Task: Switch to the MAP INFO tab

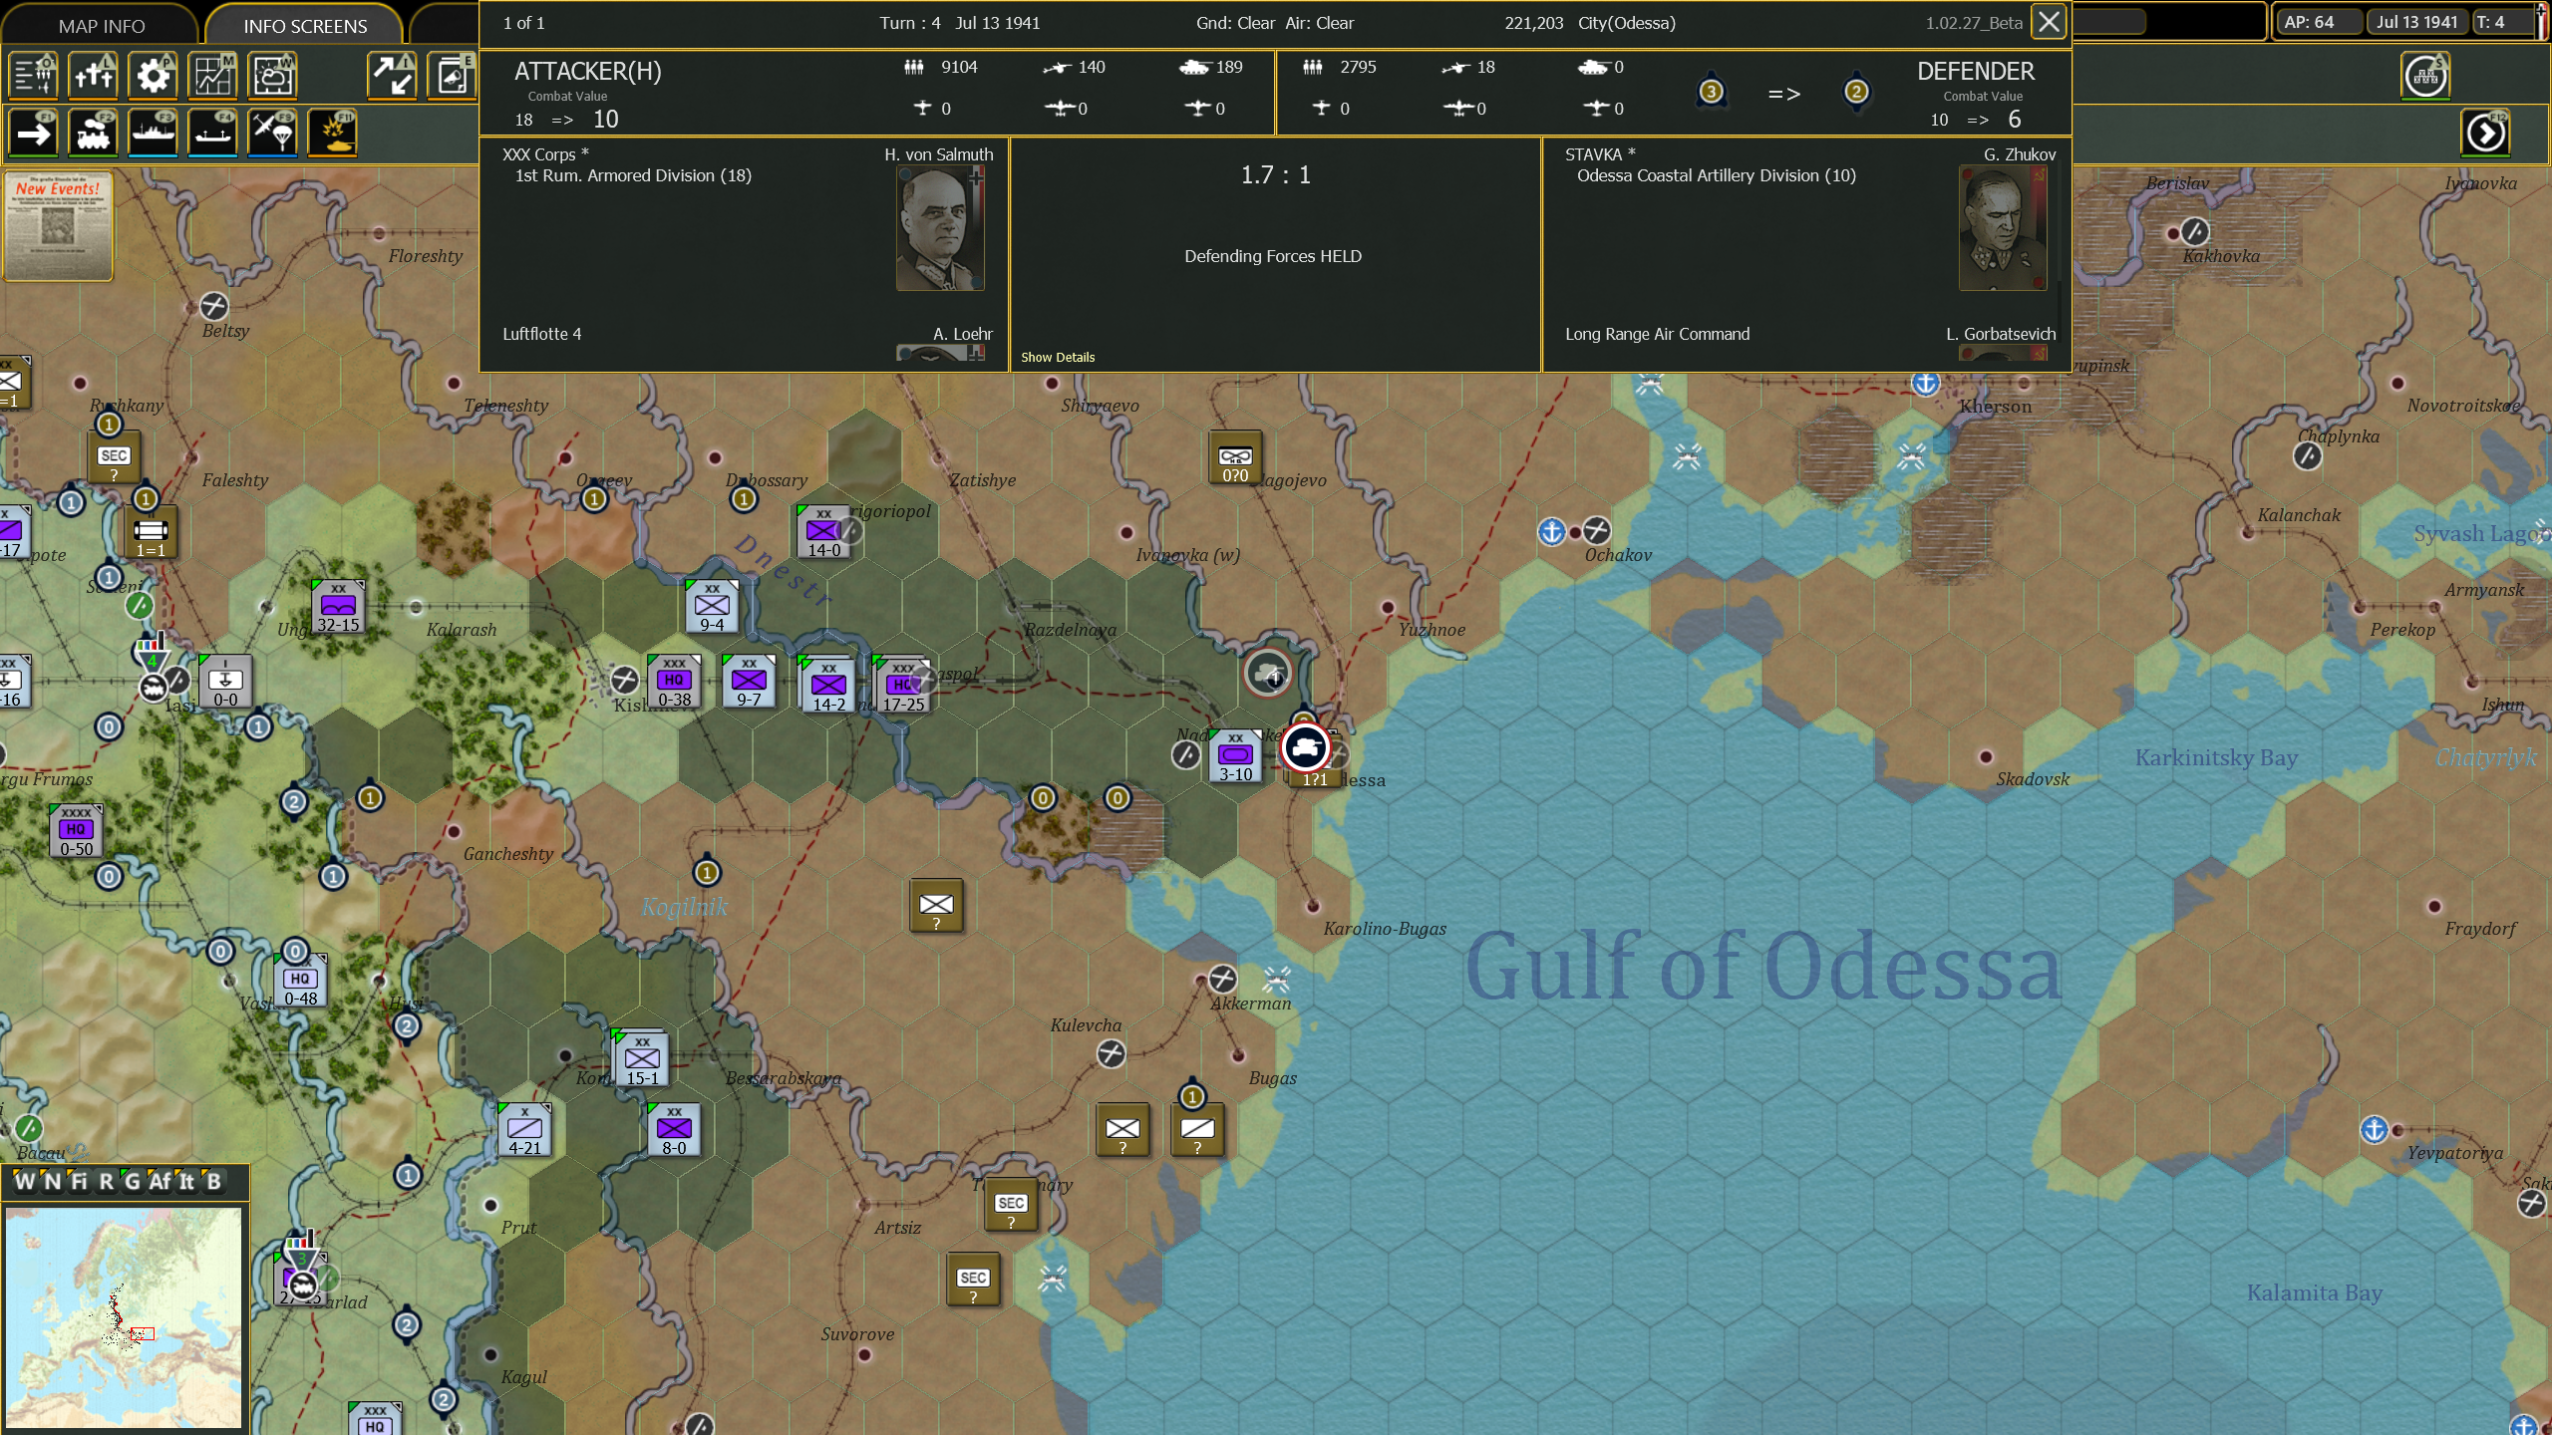Action: [x=102, y=26]
